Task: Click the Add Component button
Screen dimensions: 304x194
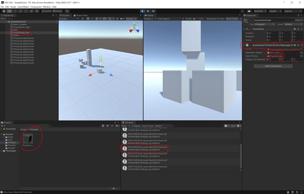Action: pyautogui.click(x=273, y=66)
